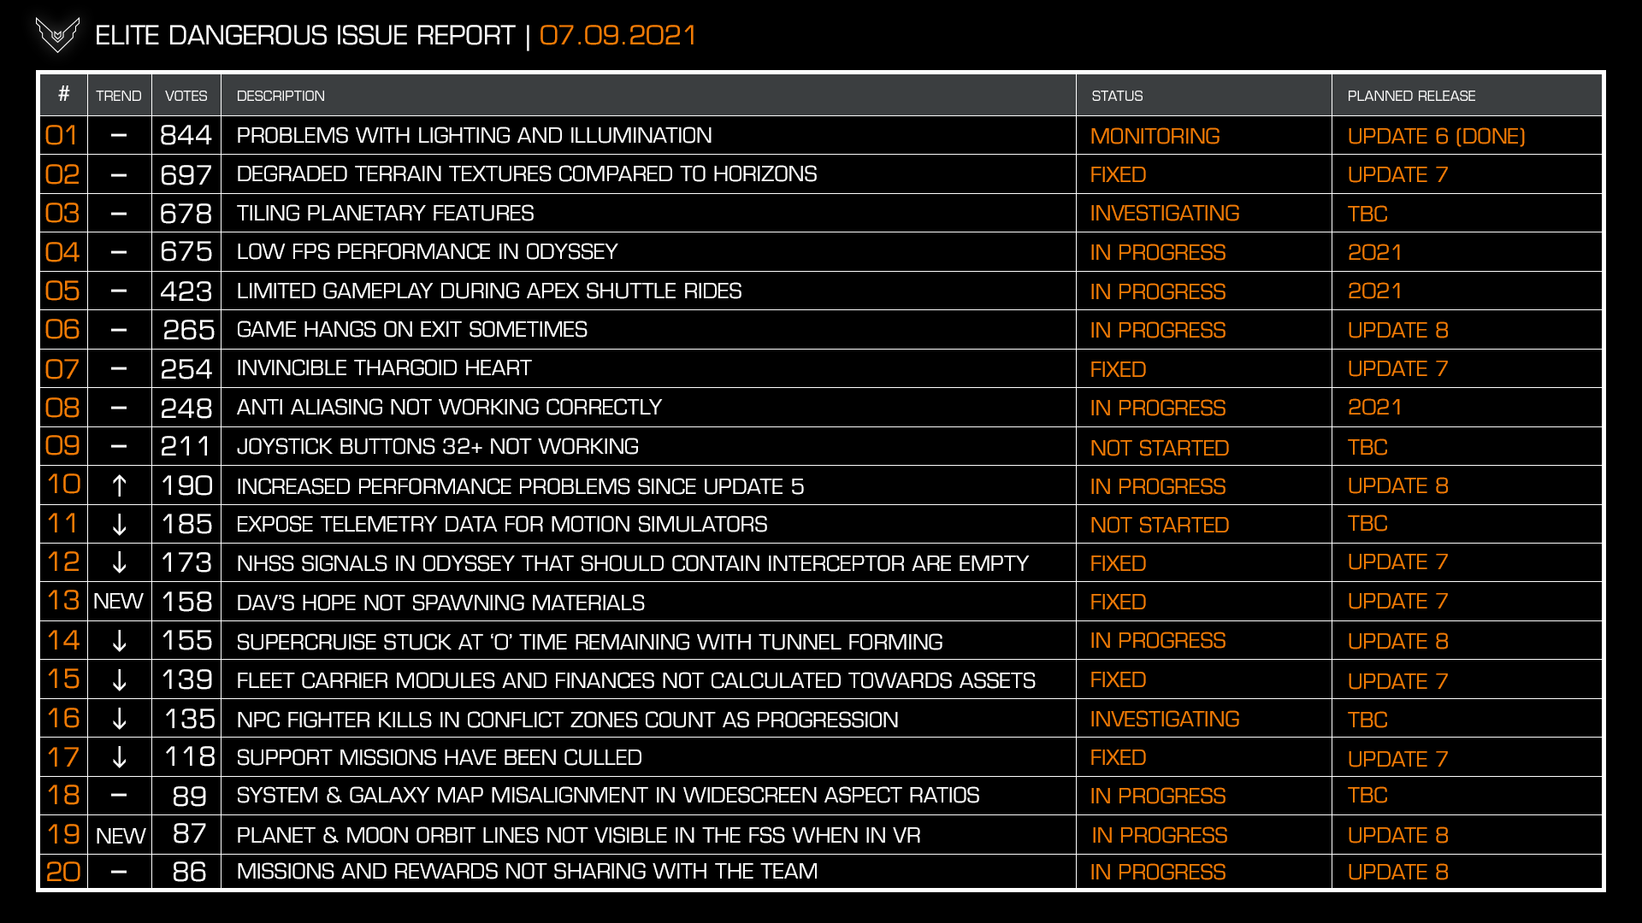Click the up arrow trend in row 10

119,486
